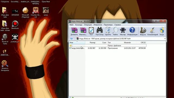
Task: Open the Комментарий tool
Action: tap(153, 31)
